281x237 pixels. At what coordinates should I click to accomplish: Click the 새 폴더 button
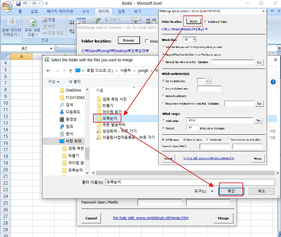[x=75, y=82]
